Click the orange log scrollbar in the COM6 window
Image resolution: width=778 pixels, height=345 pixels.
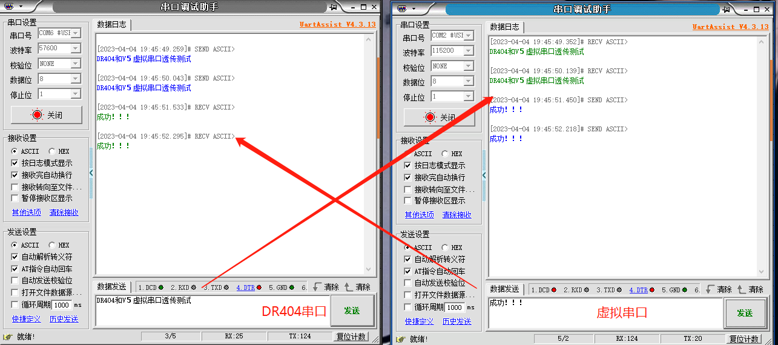(378, 97)
